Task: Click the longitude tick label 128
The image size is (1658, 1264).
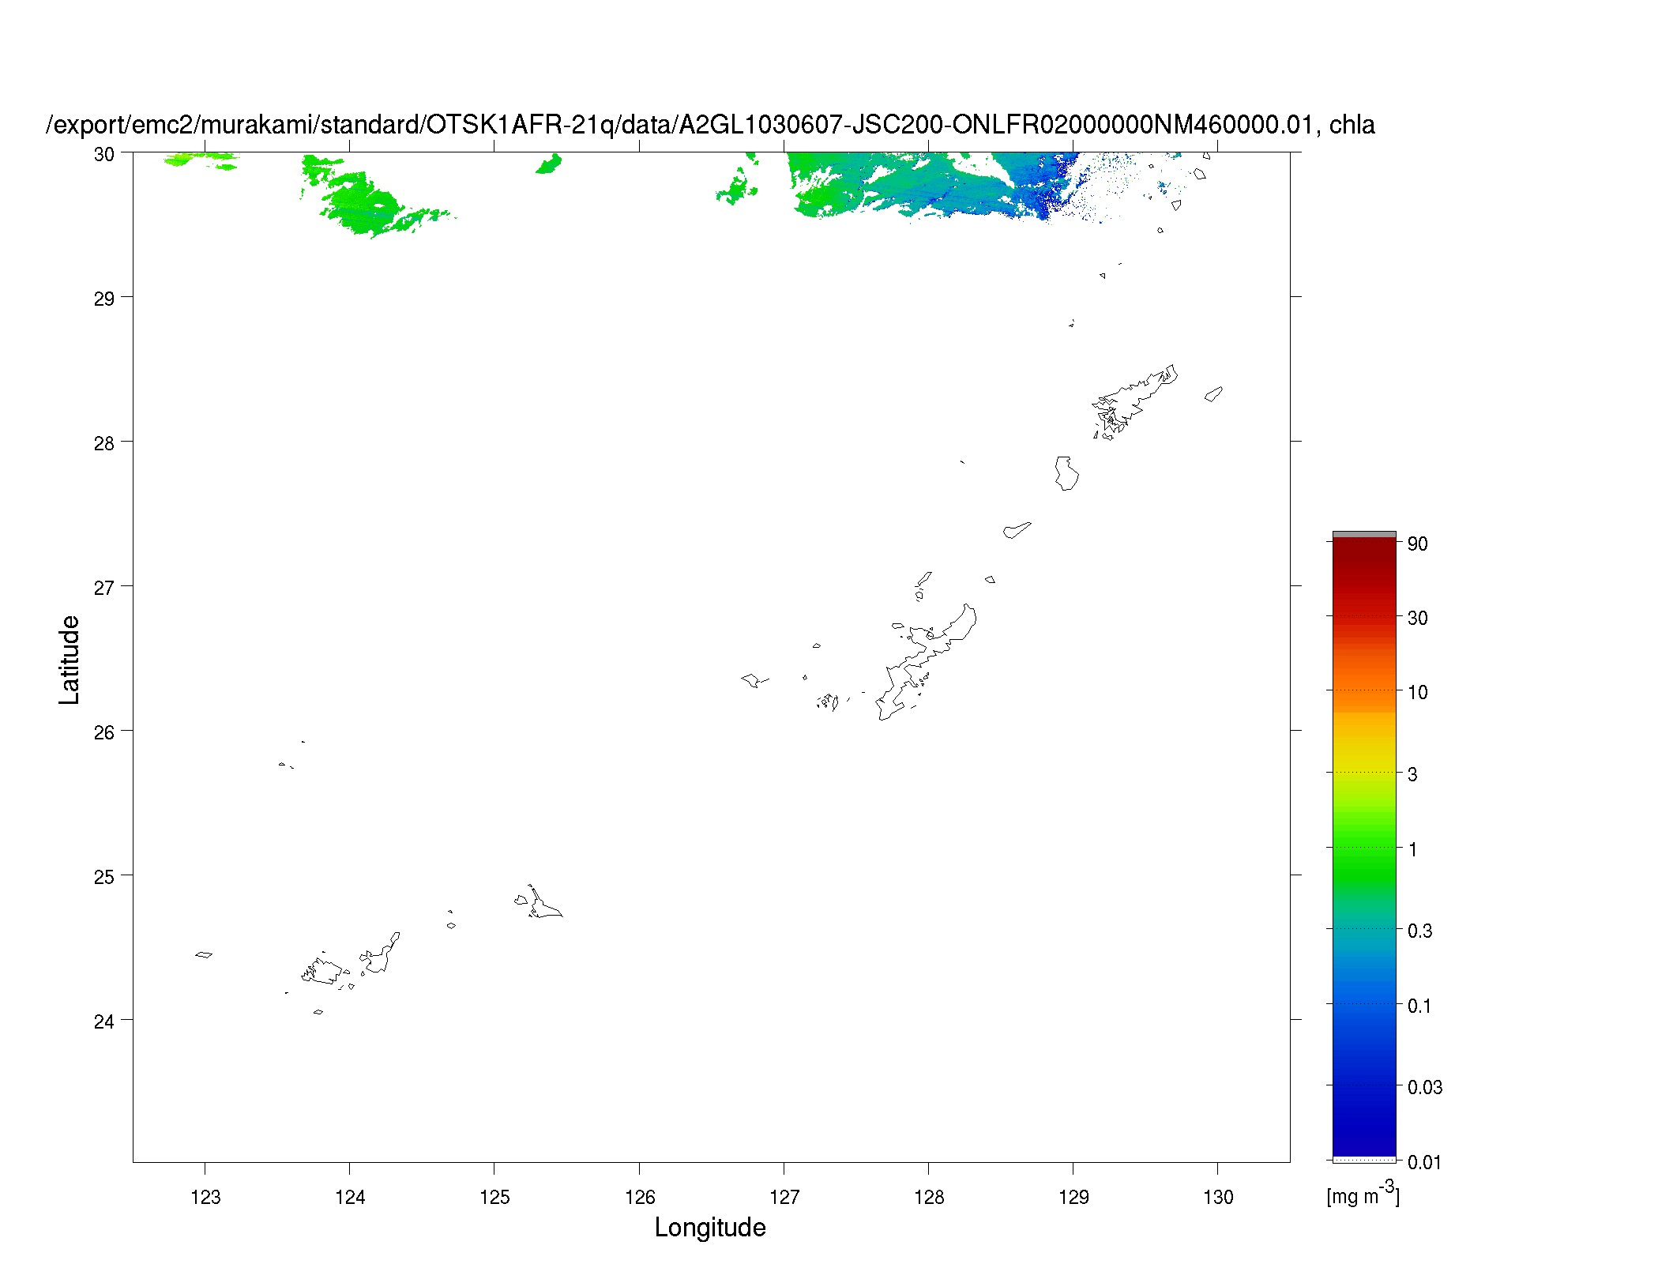Action: (x=928, y=1198)
